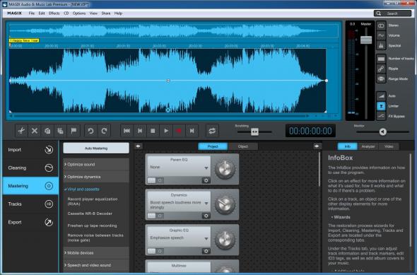The image size is (417, 275).
Task: Toggle the Volume curve icon
Action: click(381, 35)
